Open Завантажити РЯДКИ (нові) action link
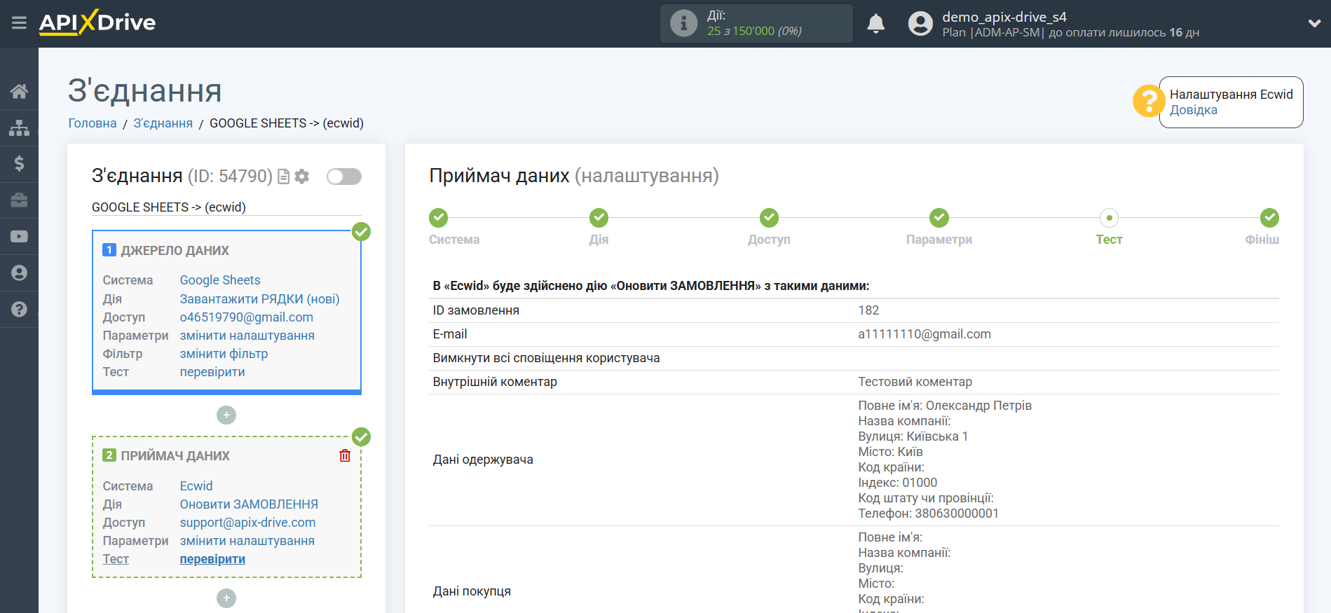This screenshot has height=613, width=1331. click(259, 299)
